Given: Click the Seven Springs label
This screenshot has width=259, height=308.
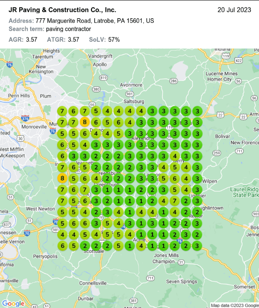Looking at the screenshot, I should click(181, 281).
